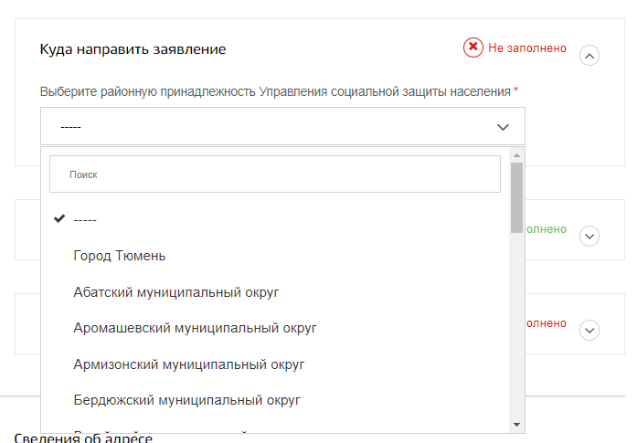Image resolution: width=637 pixels, height=443 pixels.
Task: Expand the lower section with the red status
Action: [x=590, y=330]
